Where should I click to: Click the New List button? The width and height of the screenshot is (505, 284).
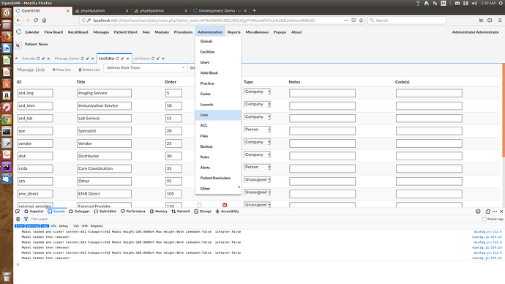[61, 70]
